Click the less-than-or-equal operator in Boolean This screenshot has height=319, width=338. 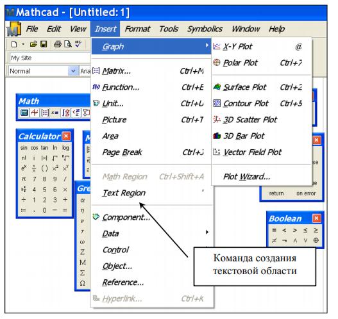(305, 230)
